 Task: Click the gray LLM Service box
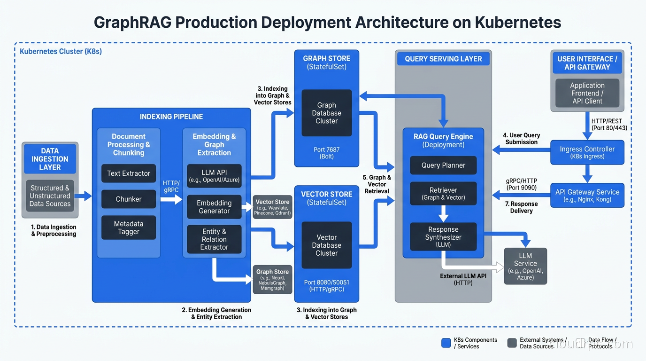pos(525,266)
